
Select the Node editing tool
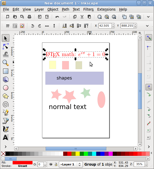(6, 46)
